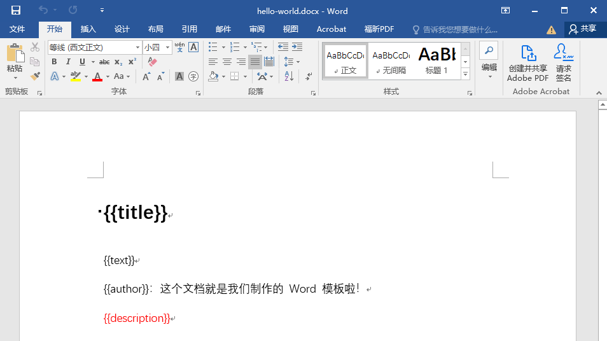Redo with the repeat arrow icon
The width and height of the screenshot is (607, 341).
tap(73, 10)
